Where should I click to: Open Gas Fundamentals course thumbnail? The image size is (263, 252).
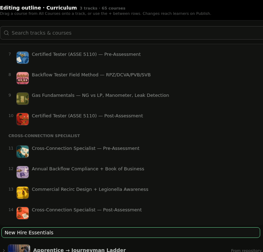point(23,99)
